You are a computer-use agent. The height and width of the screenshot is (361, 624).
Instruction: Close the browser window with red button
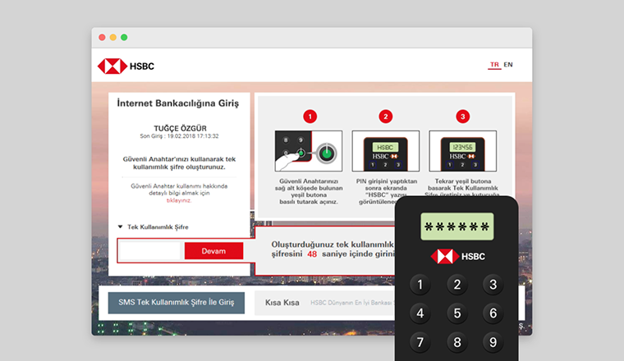coord(102,38)
